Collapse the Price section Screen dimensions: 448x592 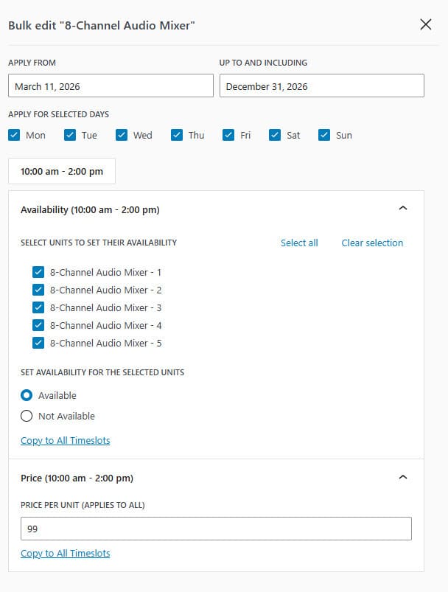[x=403, y=476]
